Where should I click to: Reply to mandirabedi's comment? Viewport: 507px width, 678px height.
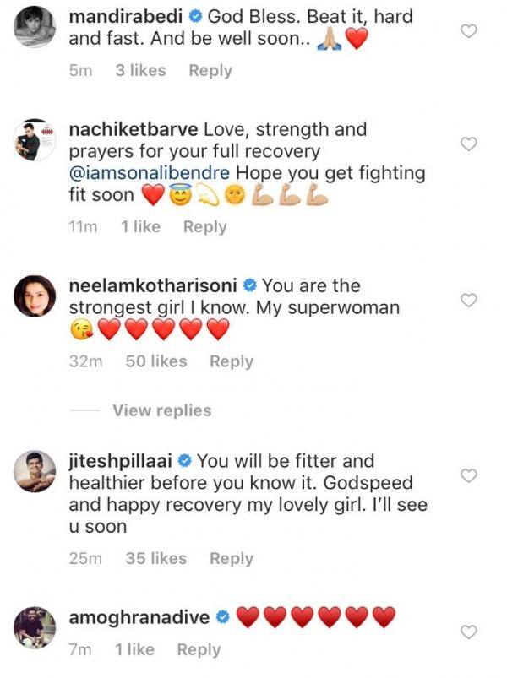[210, 71]
